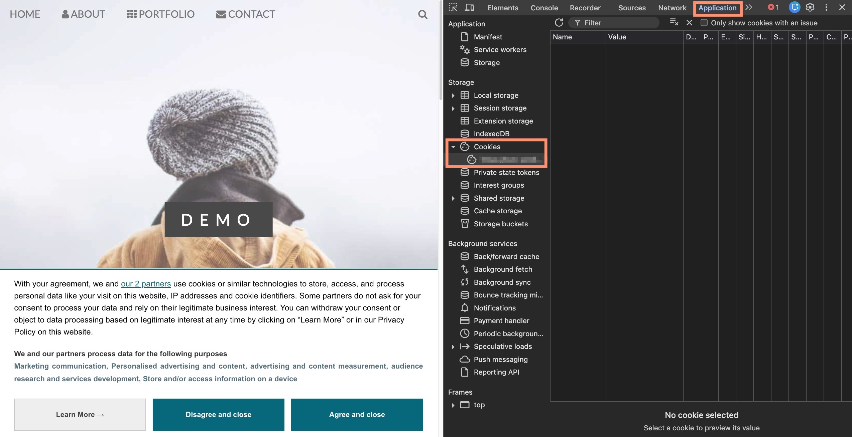Show more DevTools tabs chevron
This screenshot has height=437, width=852.
pyautogui.click(x=749, y=7)
